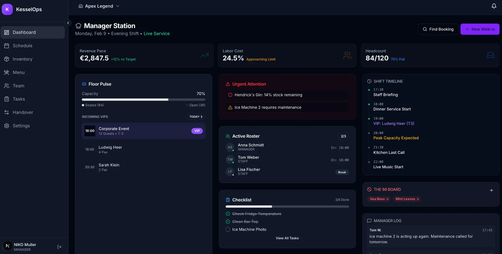This screenshot has height=254, width=502.
Task: Click the Capacity progress bar
Action: [x=144, y=100]
